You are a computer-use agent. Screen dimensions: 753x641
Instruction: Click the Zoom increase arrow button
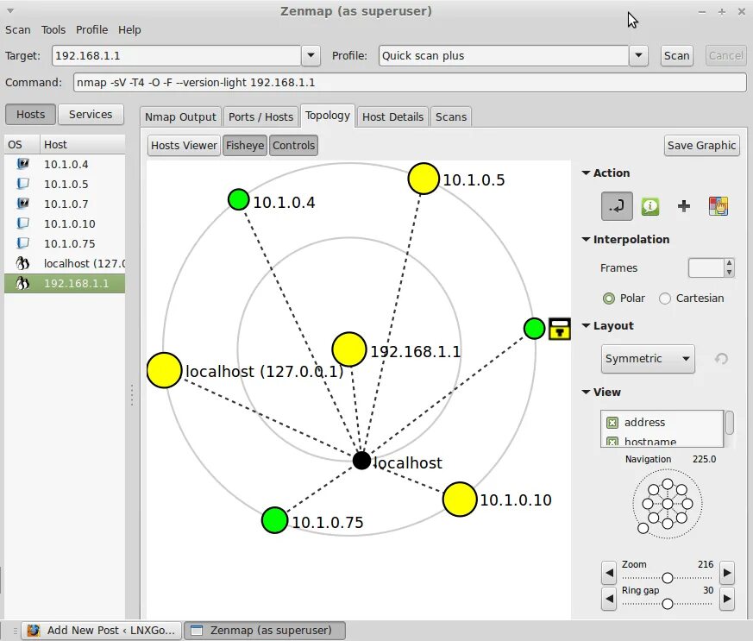pyautogui.click(x=727, y=573)
